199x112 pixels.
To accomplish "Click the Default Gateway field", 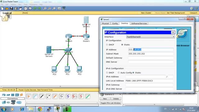I will point(150,58).
